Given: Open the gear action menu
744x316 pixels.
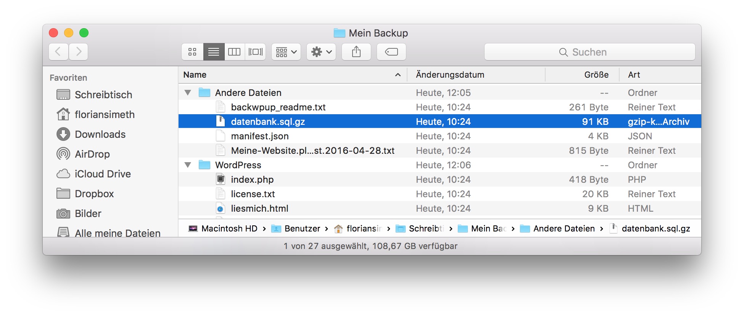Looking at the screenshot, I should [321, 52].
